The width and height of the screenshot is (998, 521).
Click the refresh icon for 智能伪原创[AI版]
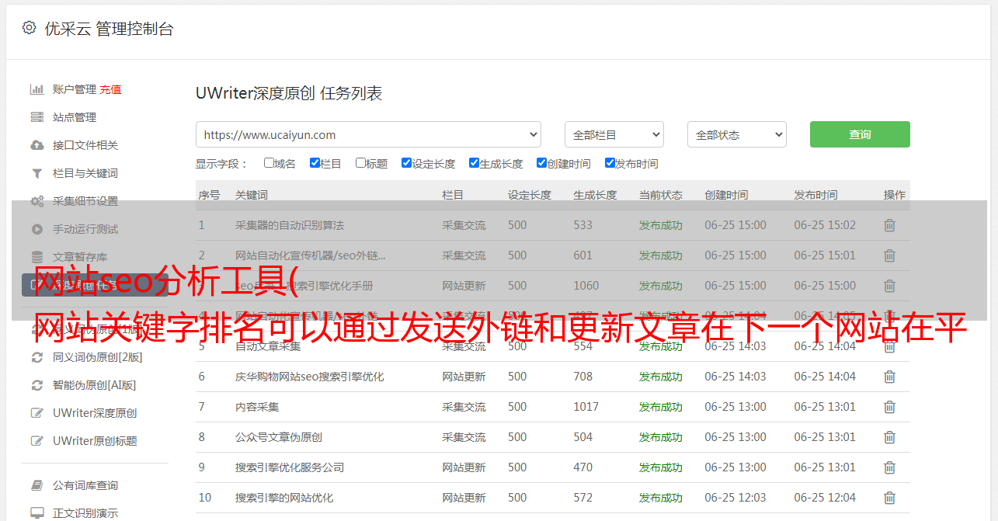[37, 385]
